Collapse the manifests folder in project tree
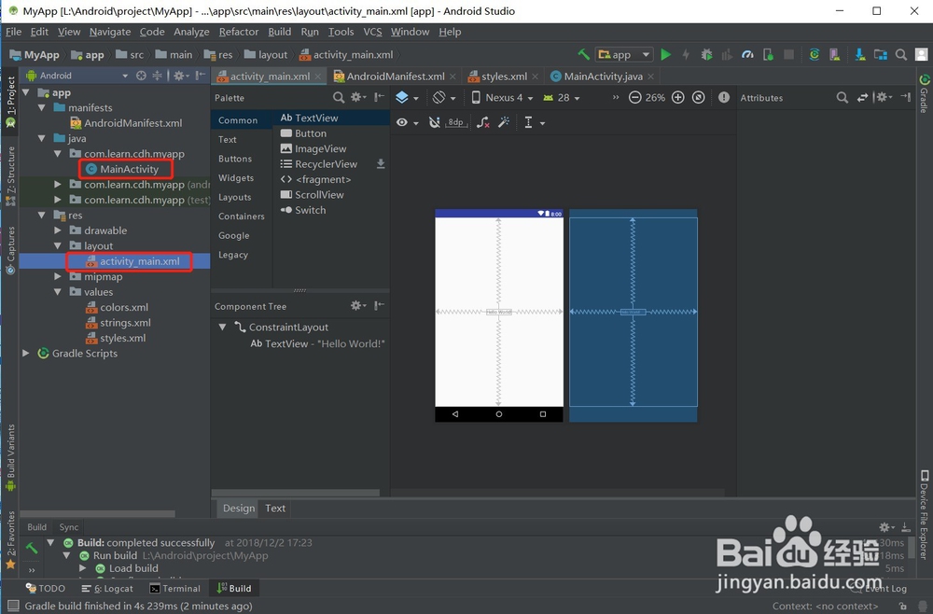 [42, 107]
